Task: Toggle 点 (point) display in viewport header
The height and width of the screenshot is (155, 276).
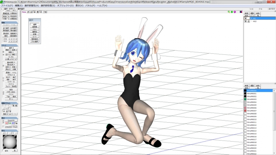Action: tap(28, 12)
